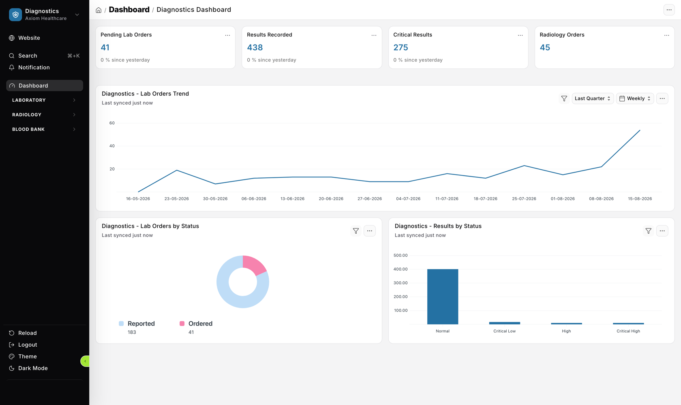
Task: Expand the RADIOLOGY sidebar section
Action: click(x=45, y=115)
